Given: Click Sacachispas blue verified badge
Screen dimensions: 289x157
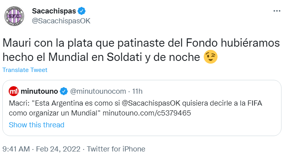Looking at the screenshot, I should 81,11.
